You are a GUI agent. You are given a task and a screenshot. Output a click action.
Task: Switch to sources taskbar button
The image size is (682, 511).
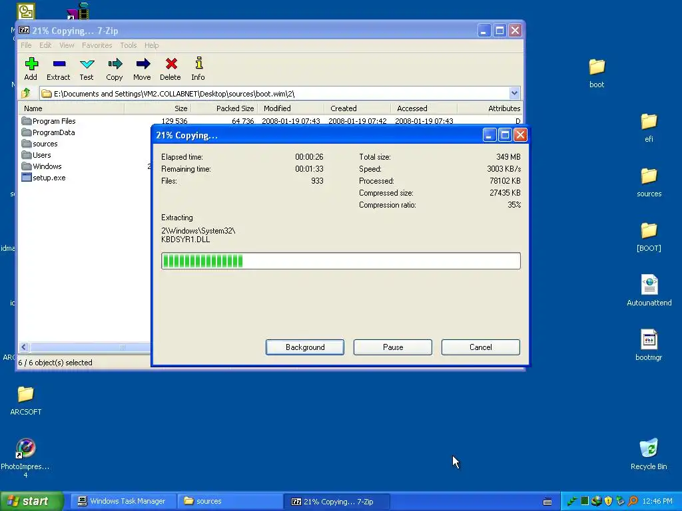230,501
